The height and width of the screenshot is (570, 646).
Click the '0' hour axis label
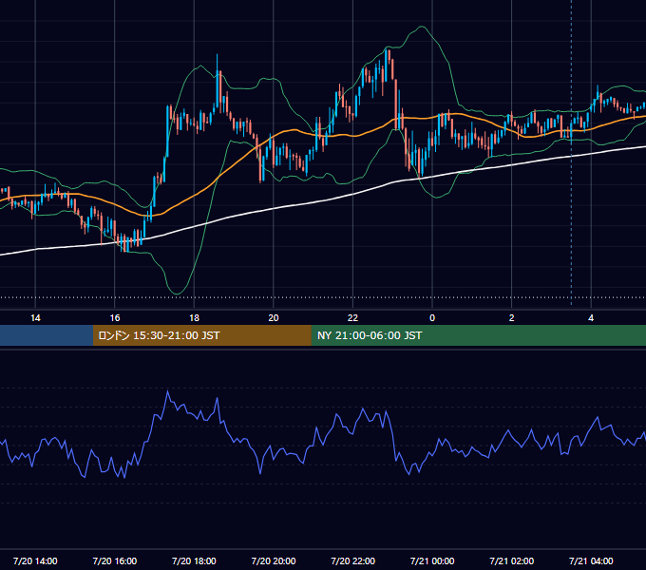click(x=432, y=318)
